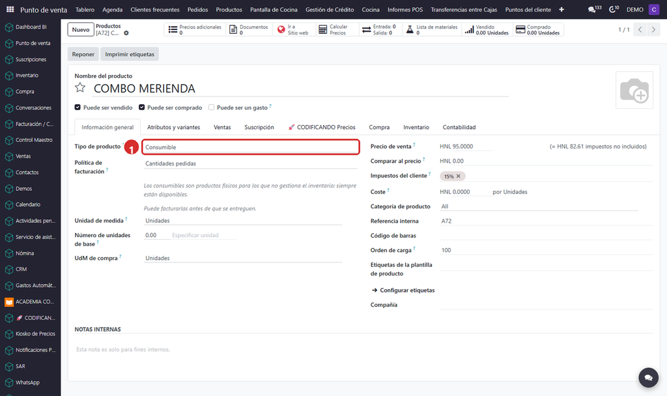Open Comprado units card button

[538, 29]
